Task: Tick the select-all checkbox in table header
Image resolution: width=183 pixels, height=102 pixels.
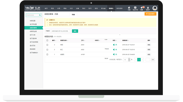Action: click(x=47, y=40)
